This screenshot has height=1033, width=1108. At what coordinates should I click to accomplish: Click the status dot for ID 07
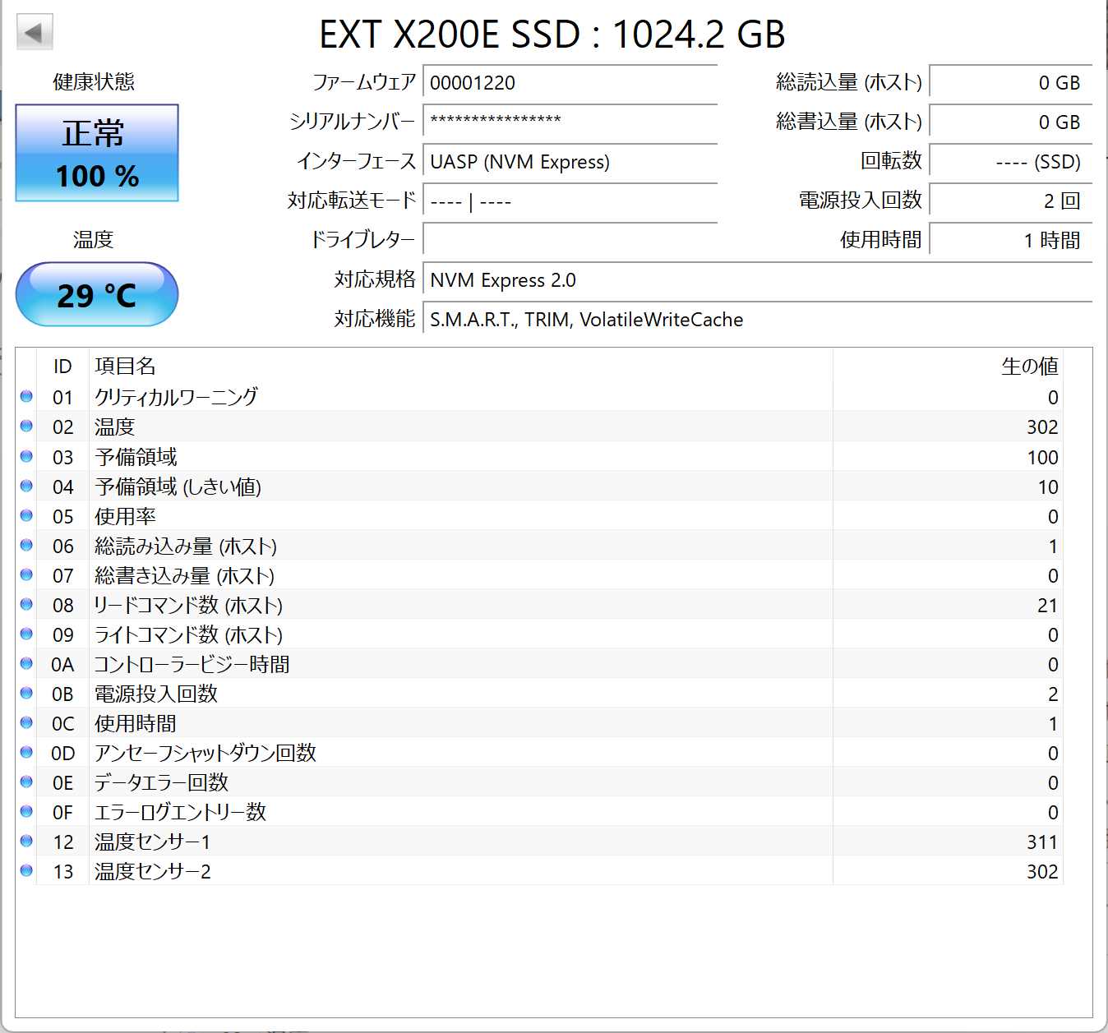pos(26,574)
